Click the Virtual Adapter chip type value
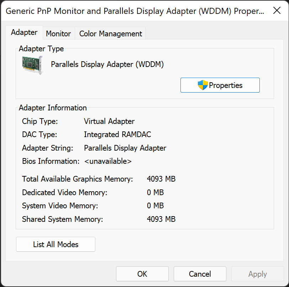Screen dimensions: 289x287 pyautogui.click(x=109, y=121)
